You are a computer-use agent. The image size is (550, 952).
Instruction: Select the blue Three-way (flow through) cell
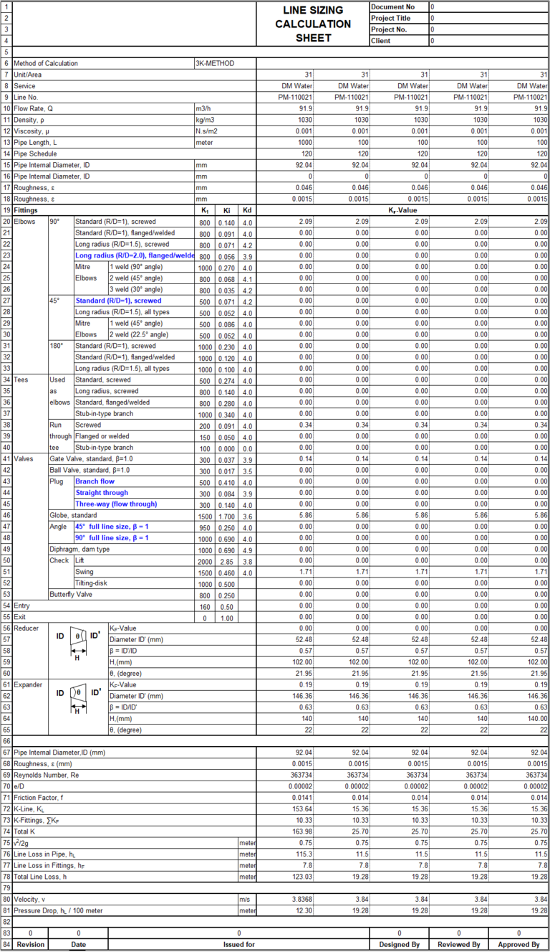click(115, 504)
